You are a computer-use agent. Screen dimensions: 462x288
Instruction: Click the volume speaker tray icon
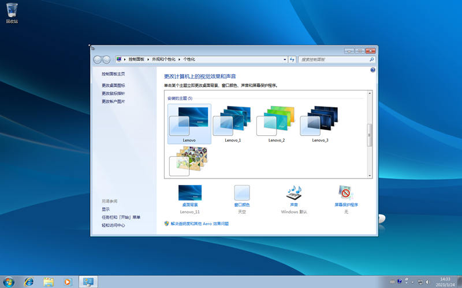[428, 282]
